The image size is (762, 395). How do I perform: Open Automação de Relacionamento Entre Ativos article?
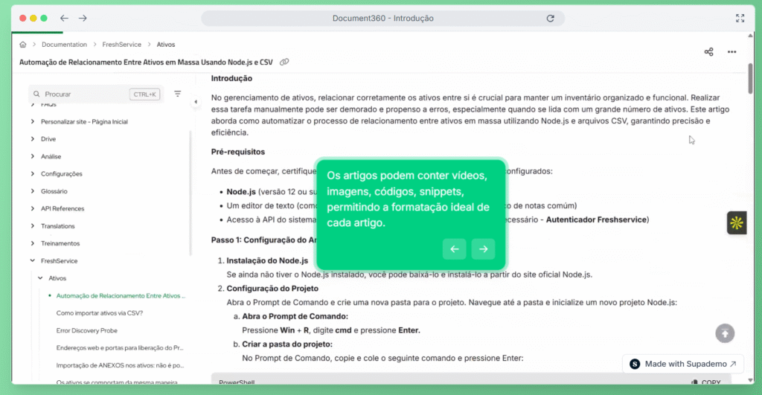pos(121,295)
